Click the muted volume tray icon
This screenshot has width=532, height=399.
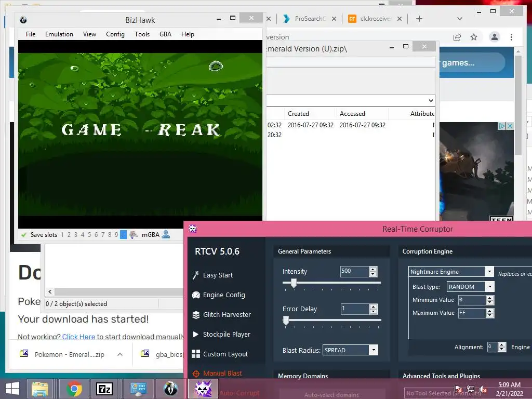pos(483,389)
